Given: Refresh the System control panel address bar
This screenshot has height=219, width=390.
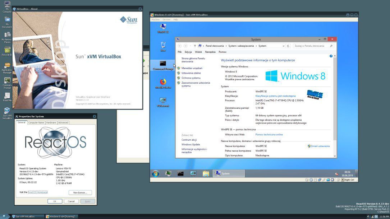Looking at the screenshot, I should coord(288,46).
